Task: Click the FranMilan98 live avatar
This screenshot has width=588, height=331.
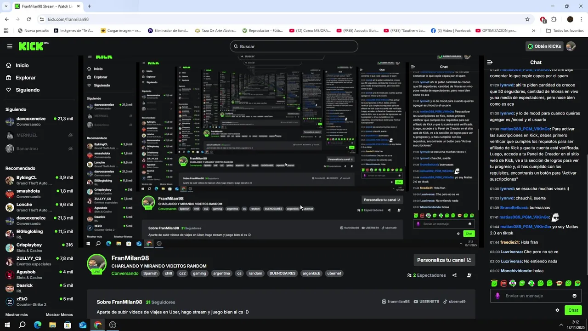Action: click(96, 264)
